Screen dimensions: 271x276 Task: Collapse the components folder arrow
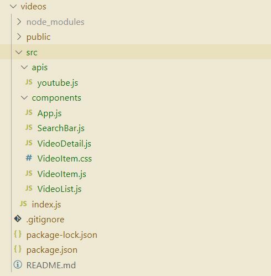pos(24,98)
